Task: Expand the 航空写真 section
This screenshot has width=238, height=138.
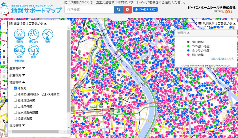Action: point(17,75)
